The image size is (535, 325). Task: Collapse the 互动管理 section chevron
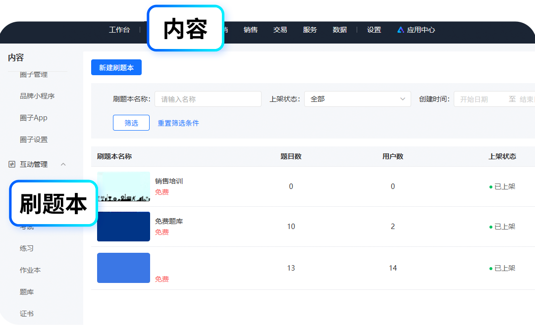pos(63,164)
